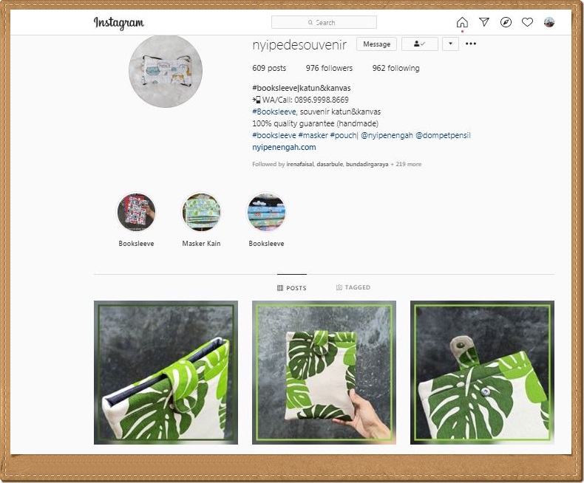Image resolution: width=584 pixels, height=483 pixels.
Task: Open direct messages paper plane icon
Action: tap(484, 22)
